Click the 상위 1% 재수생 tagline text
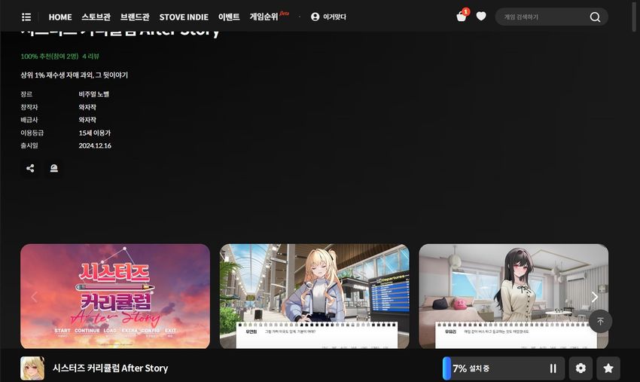The height and width of the screenshot is (382, 640). click(75, 75)
